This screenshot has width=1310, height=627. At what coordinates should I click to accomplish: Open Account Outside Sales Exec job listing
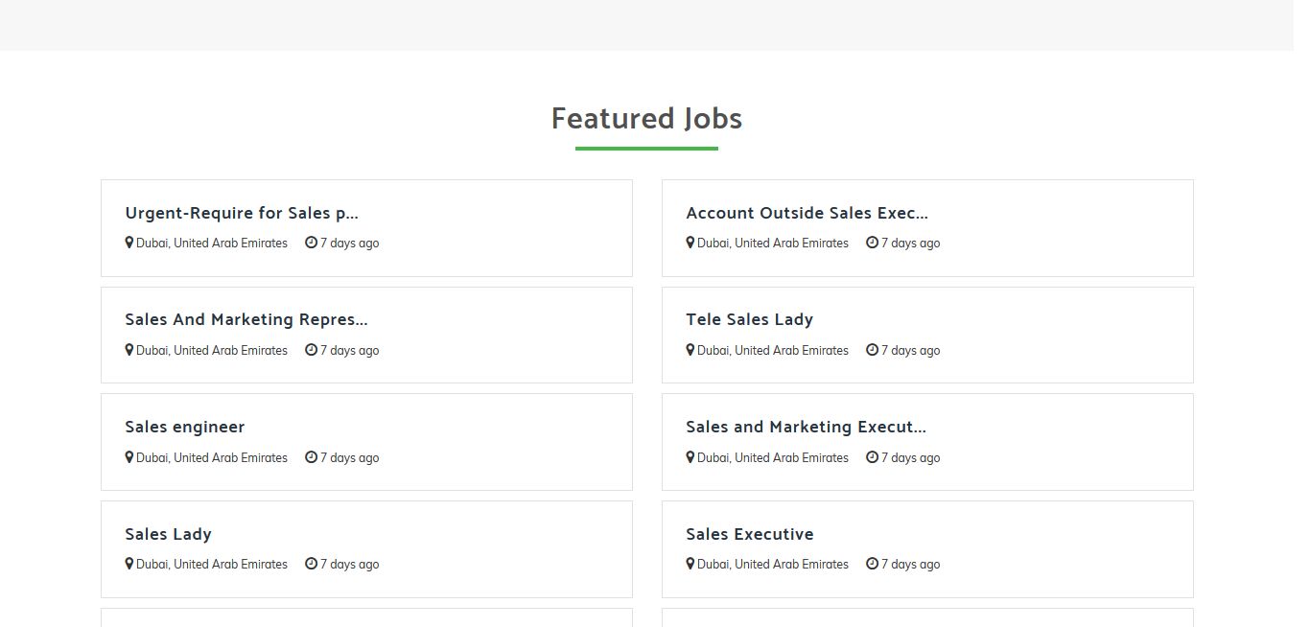click(x=807, y=213)
